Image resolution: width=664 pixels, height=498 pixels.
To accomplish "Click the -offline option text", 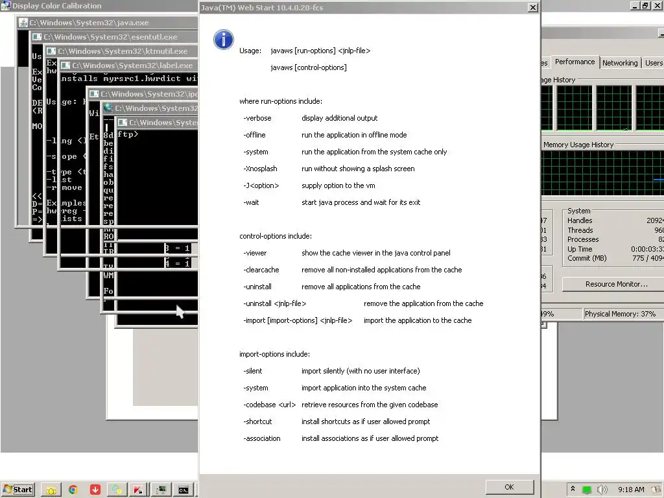I will [x=254, y=135].
